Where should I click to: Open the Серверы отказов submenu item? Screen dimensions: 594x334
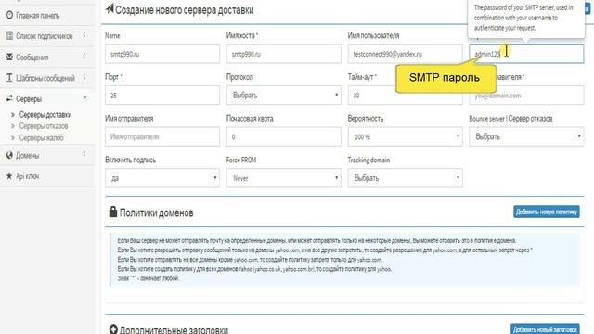(44, 126)
